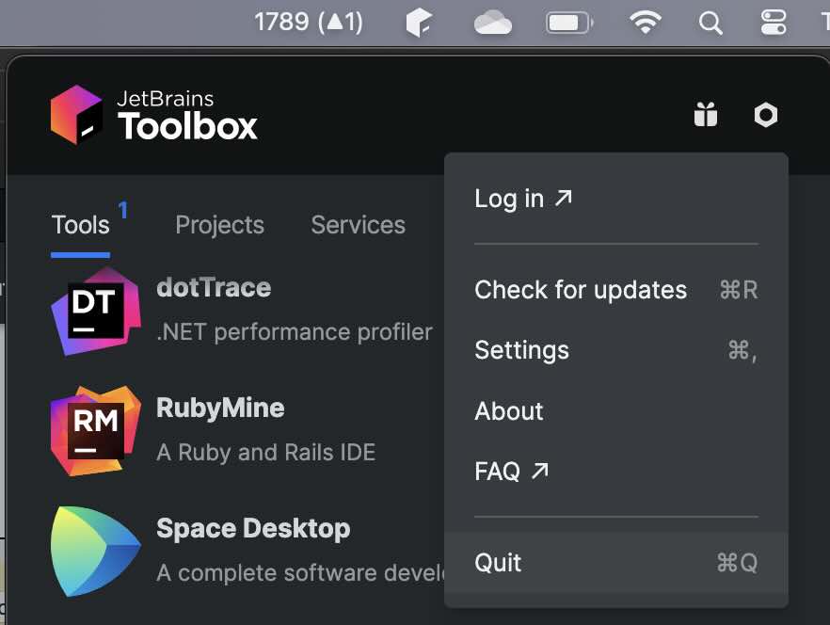The image size is (830, 625).
Task: Select Check for updates from the menu
Action: [x=581, y=290]
